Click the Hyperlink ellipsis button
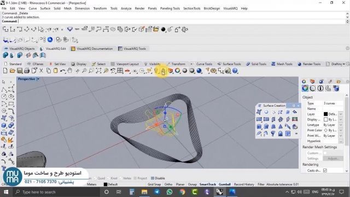The image size is (350, 197). [x=341, y=141]
